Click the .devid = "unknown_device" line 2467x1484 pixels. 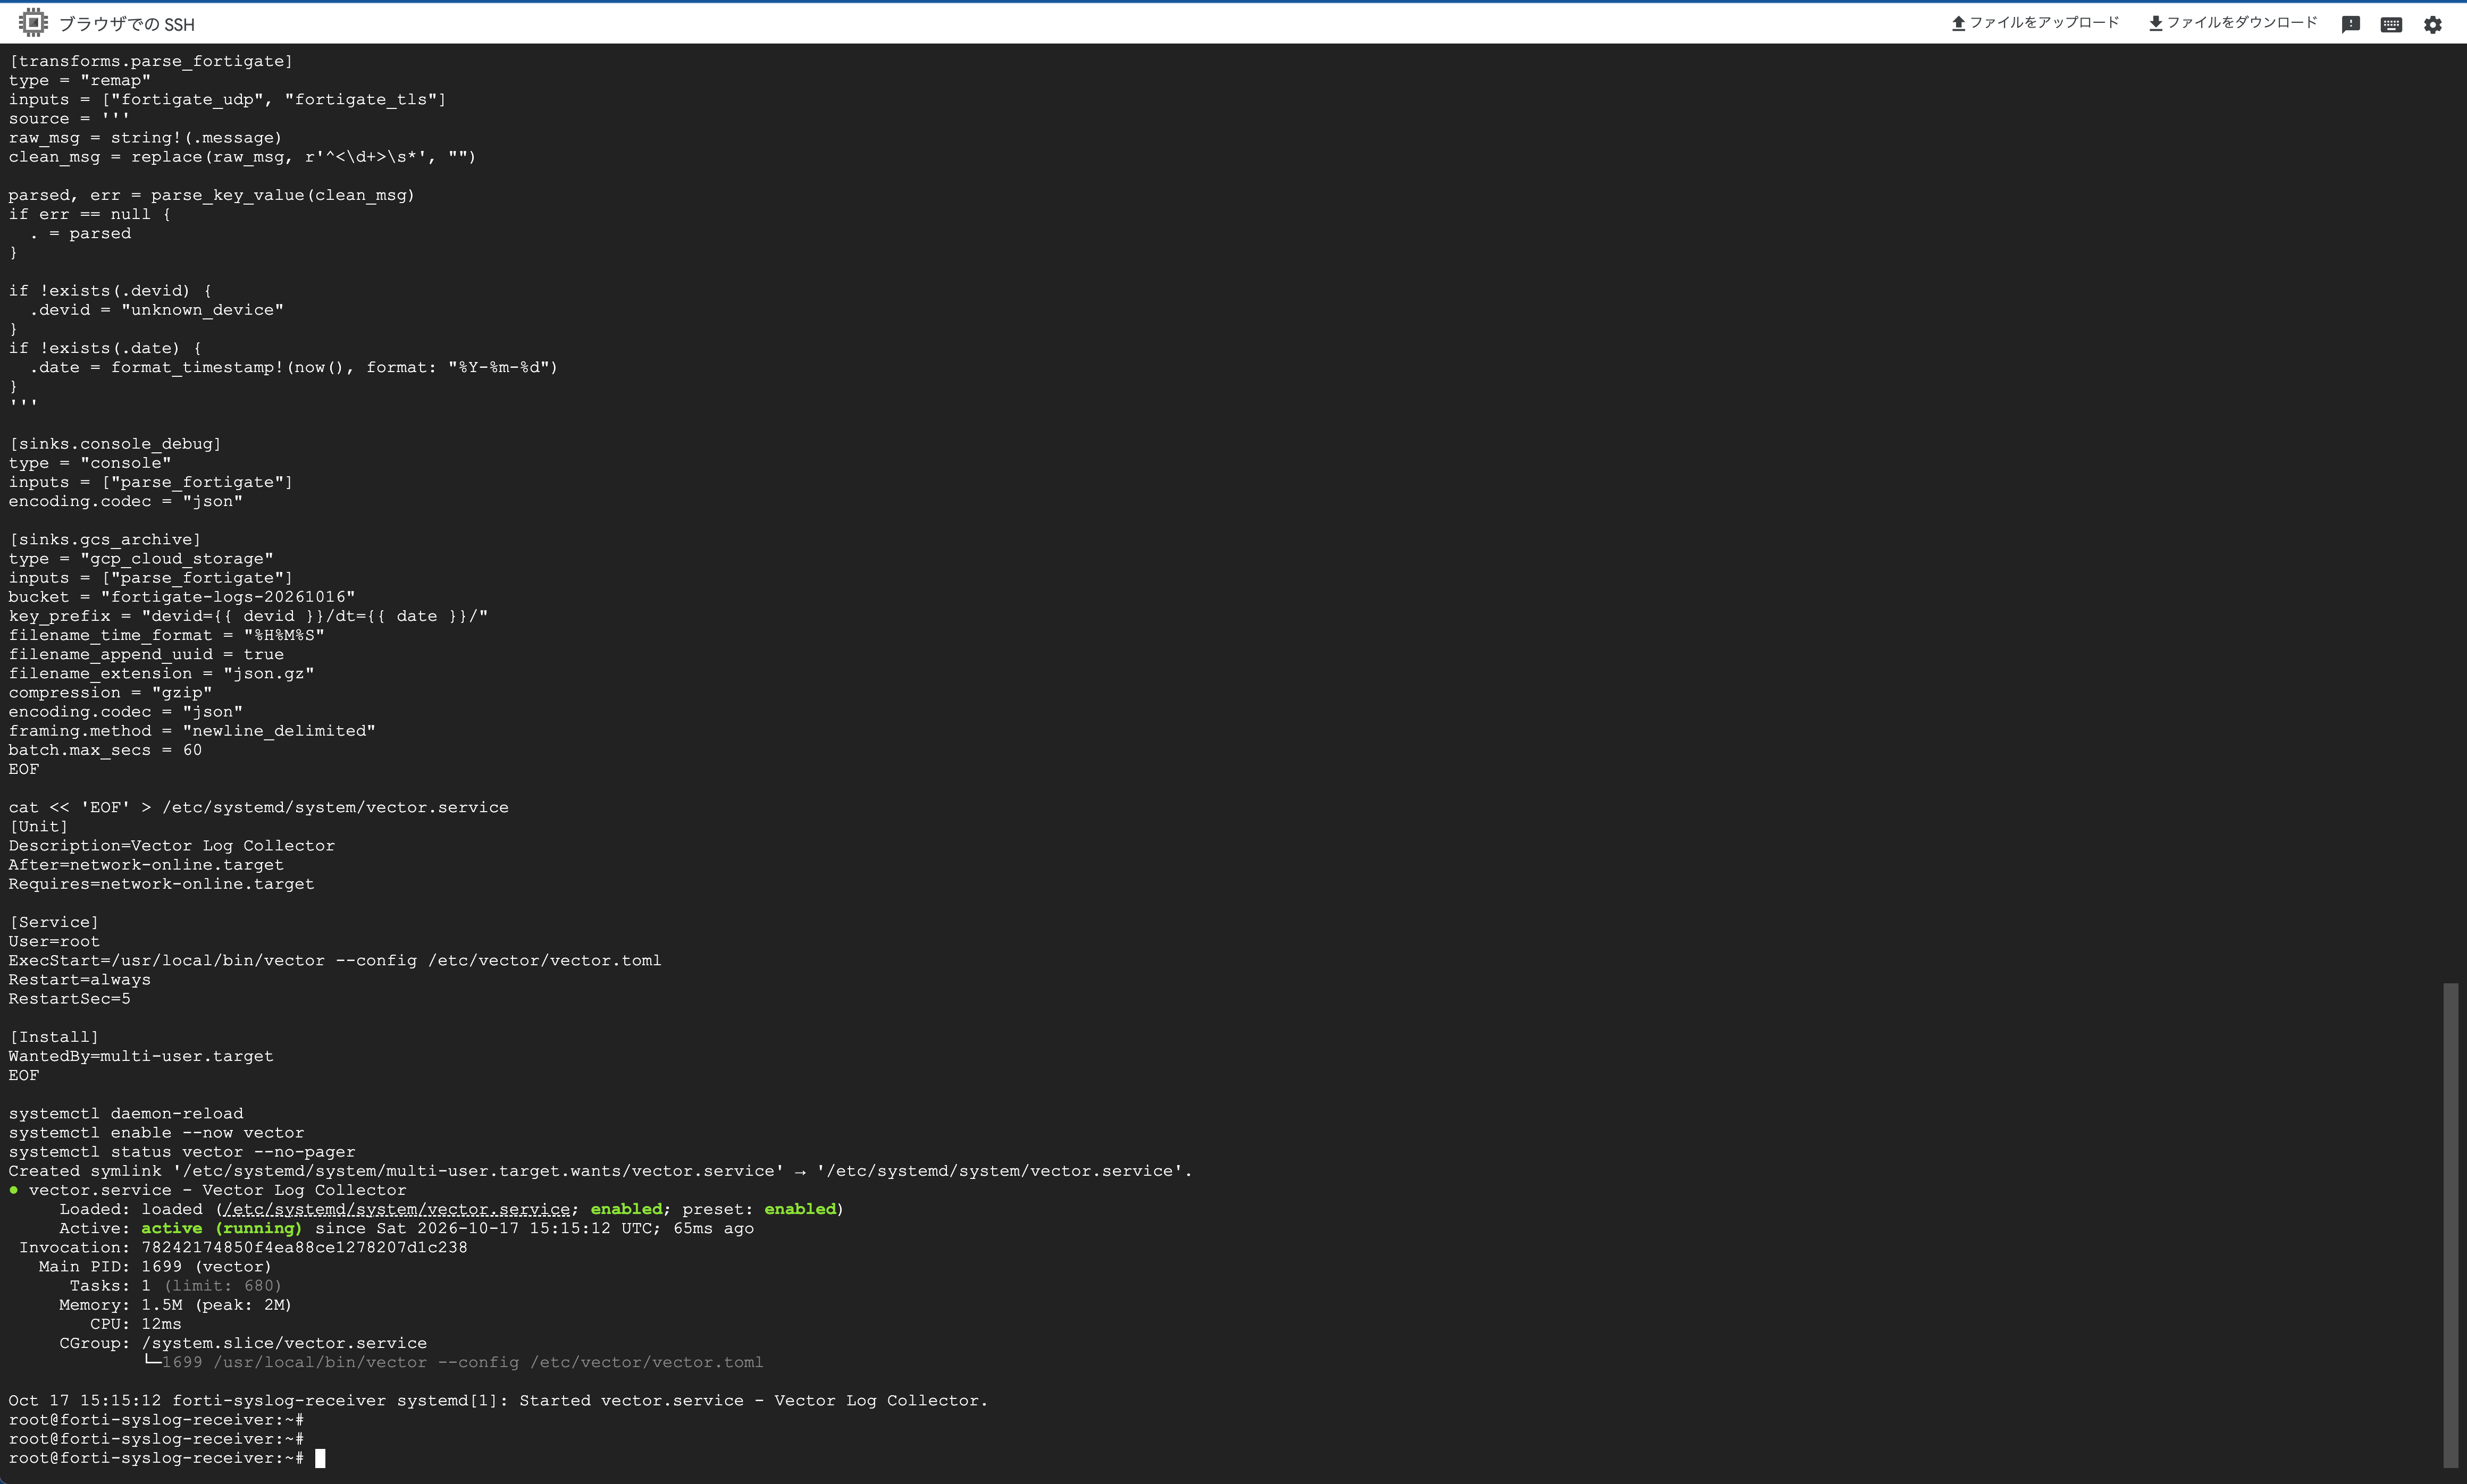point(156,310)
